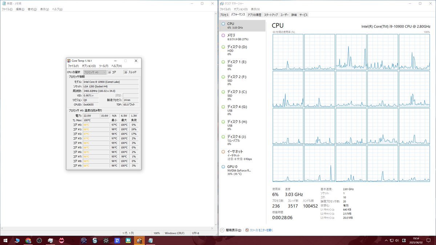This screenshot has height=245, width=436.
Task: Open Core Temp ツール menu
Action: [x=104, y=66]
